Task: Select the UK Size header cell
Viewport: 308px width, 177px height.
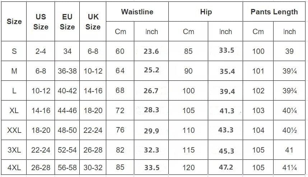Action: click(93, 22)
